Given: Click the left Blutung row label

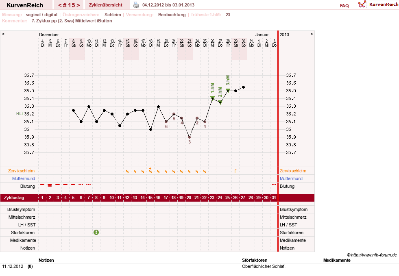Looking at the screenshot, I should pyautogui.click(x=28, y=186).
